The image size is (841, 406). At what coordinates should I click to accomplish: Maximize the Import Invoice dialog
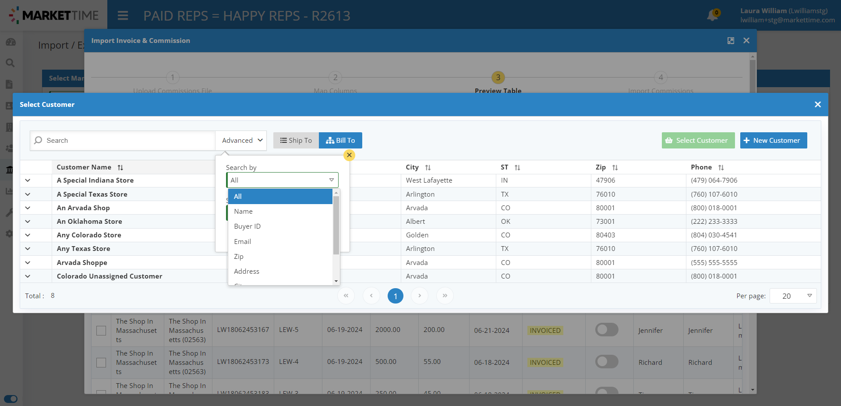point(731,41)
